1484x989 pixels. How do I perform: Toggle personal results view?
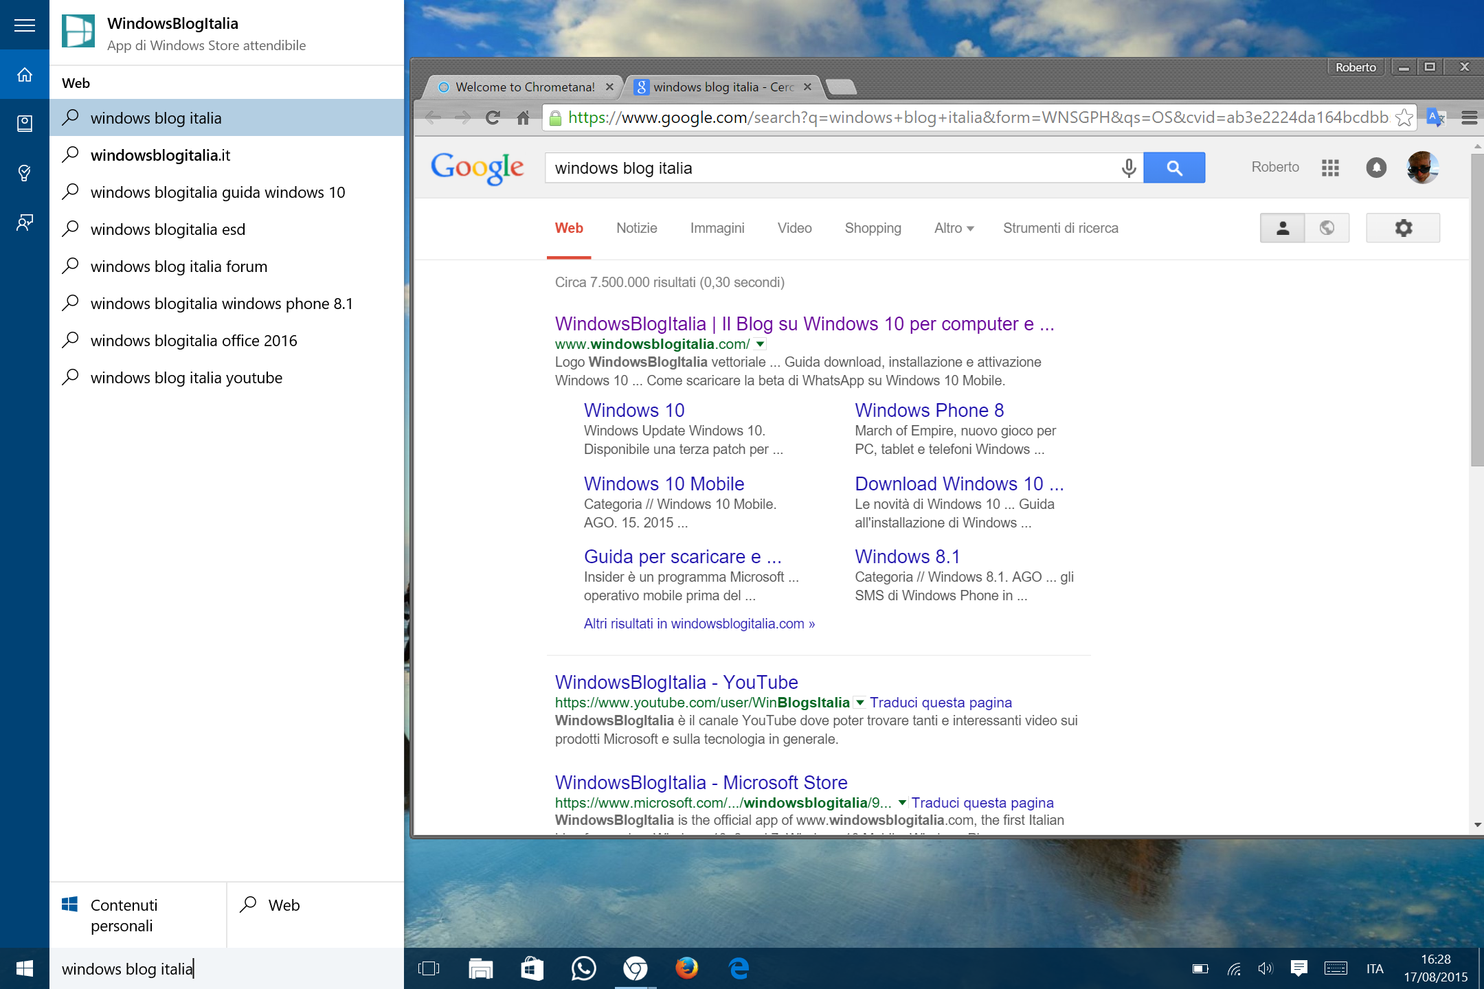[x=1282, y=228]
